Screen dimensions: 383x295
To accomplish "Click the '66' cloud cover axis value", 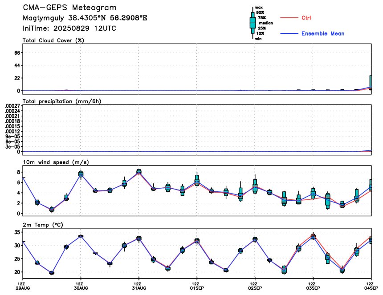I will click(17, 53).
